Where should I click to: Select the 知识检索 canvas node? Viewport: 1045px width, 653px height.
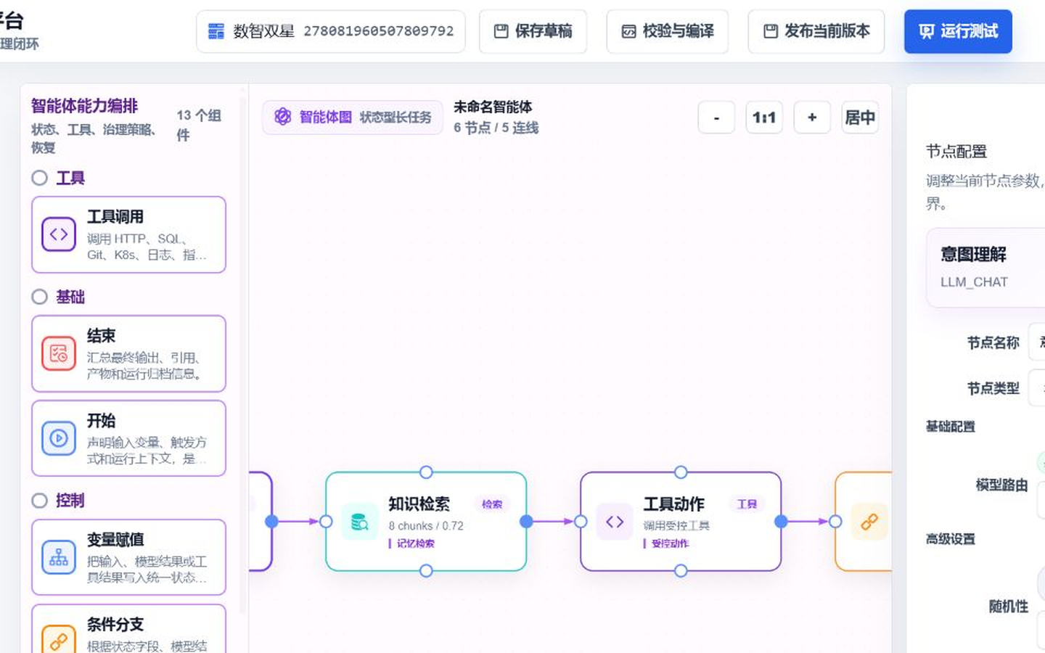pos(426,522)
